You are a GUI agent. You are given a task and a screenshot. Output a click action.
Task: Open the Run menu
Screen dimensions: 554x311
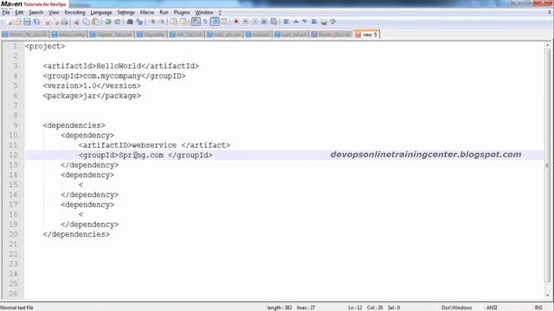point(164,12)
